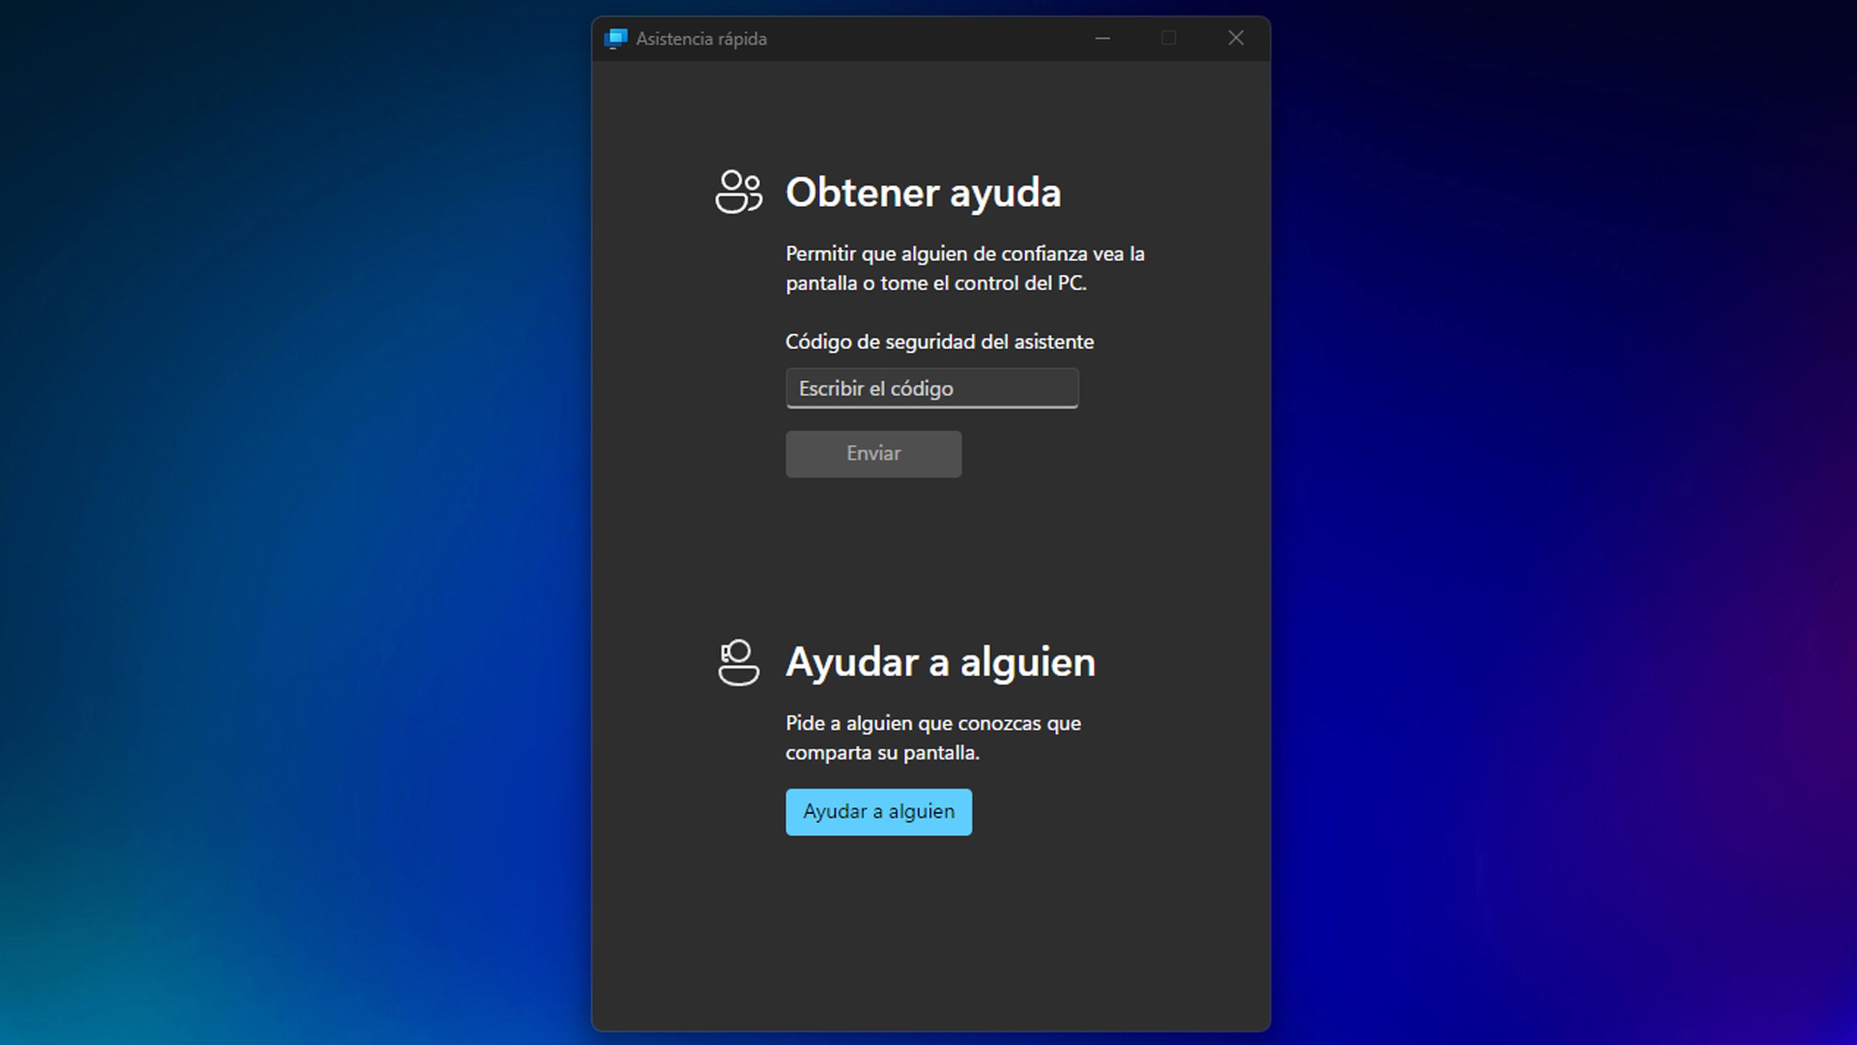Click the two-people icon beside Obtener ayuda

tap(738, 192)
